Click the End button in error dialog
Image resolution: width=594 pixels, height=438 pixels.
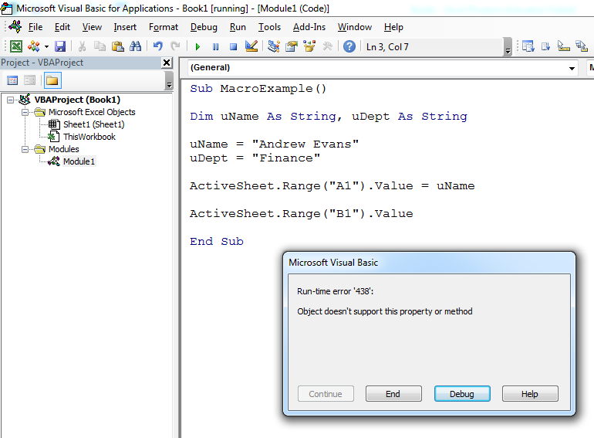pyautogui.click(x=393, y=394)
